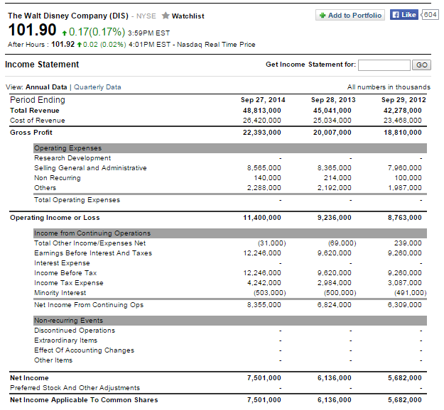Viewport: 444px width, 410px height.
Task: Click the Facebook Like button
Action: point(404,15)
